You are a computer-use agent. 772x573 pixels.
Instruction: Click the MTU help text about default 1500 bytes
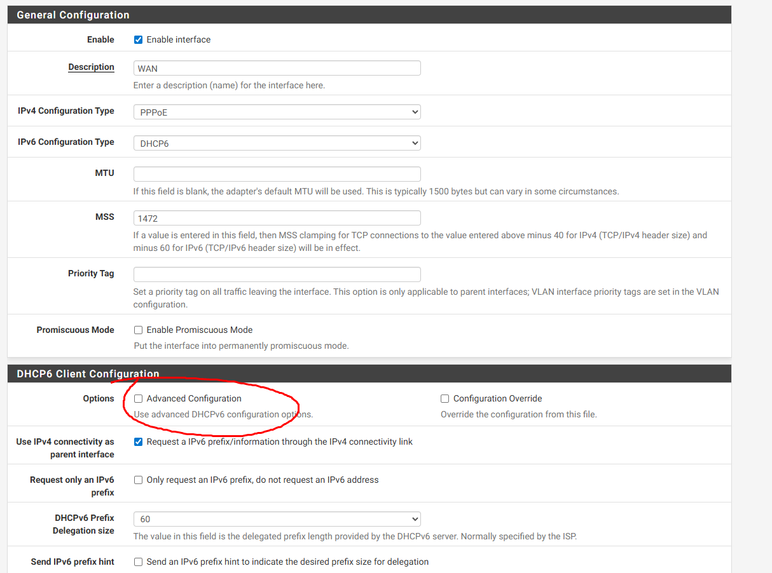pyautogui.click(x=376, y=191)
